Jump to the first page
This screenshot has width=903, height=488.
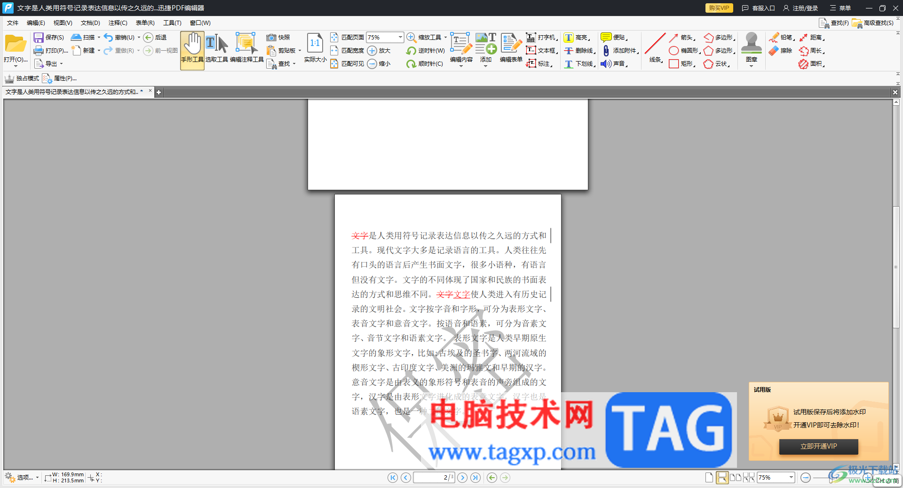392,478
